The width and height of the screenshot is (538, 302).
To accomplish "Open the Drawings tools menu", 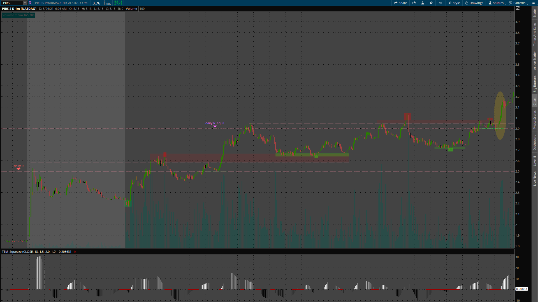I will tap(474, 3).
